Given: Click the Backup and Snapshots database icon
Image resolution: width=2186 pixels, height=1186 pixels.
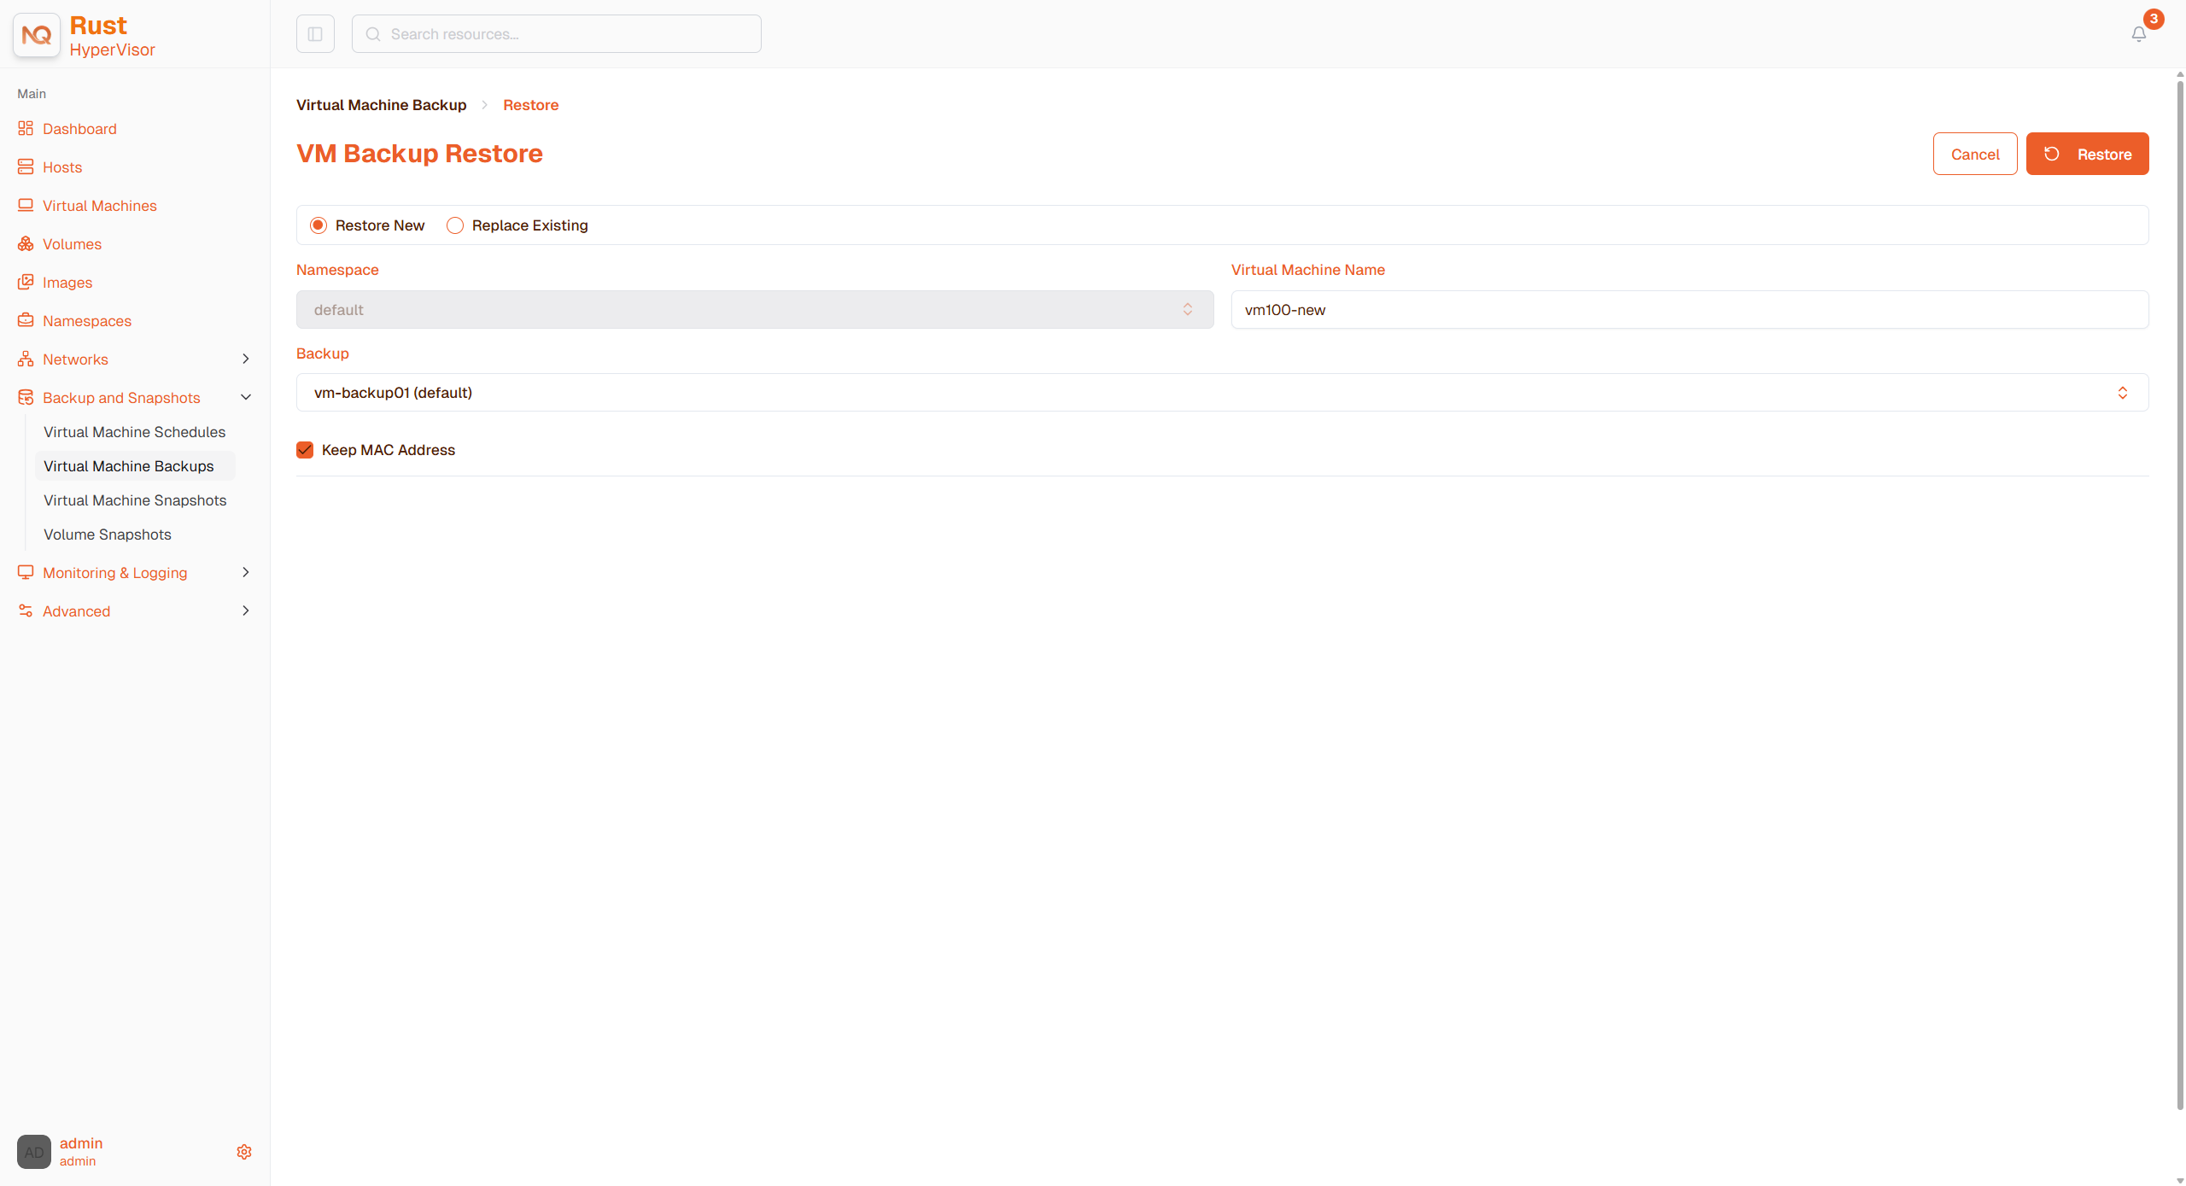Looking at the screenshot, I should pos(26,398).
